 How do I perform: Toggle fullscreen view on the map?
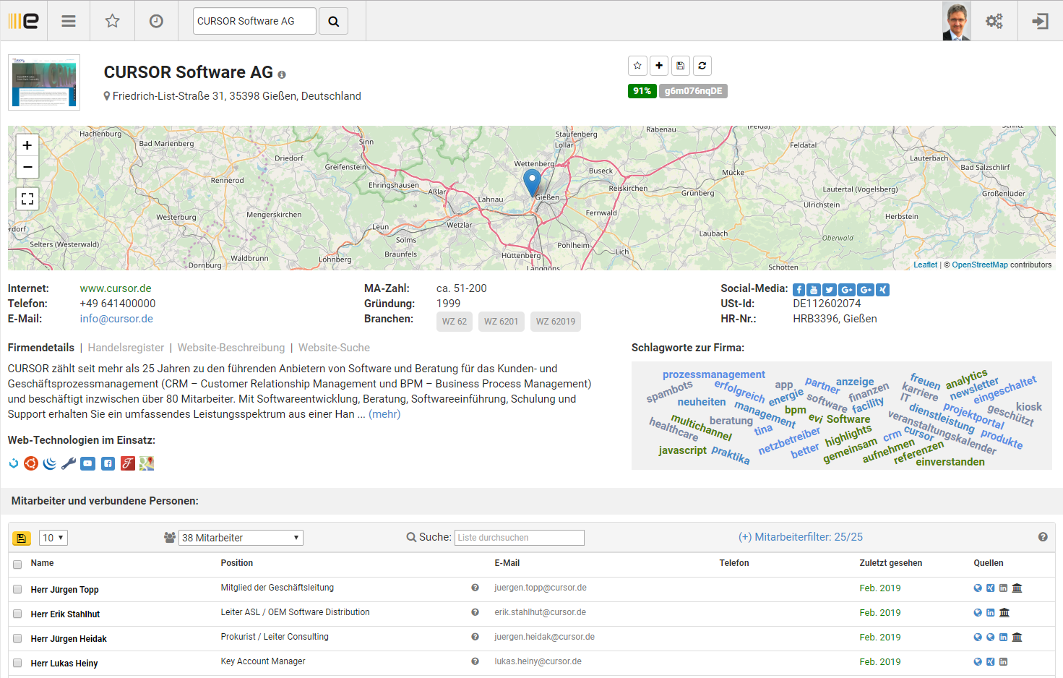tap(27, 198)
